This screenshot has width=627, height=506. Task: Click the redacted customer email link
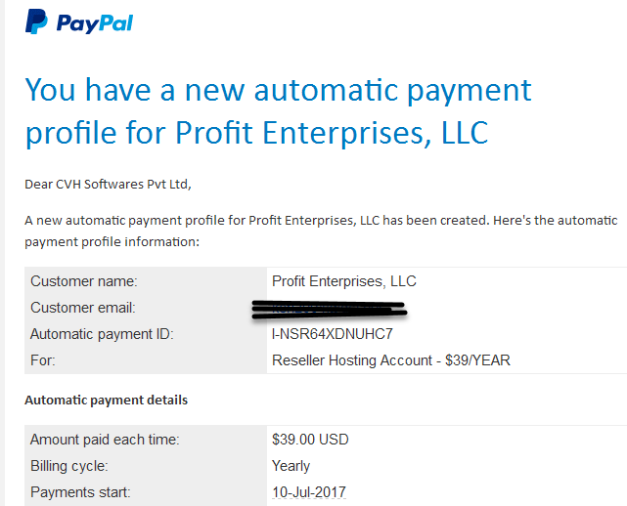tap(330, 310)
